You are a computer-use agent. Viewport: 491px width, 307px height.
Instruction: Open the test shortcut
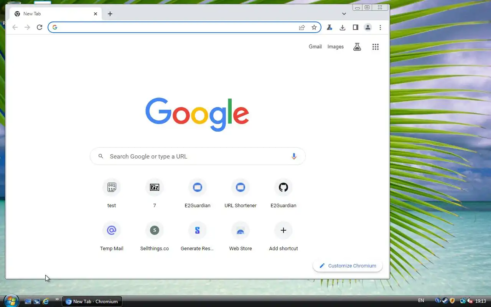pyautogui.click(x=112, y=193)
